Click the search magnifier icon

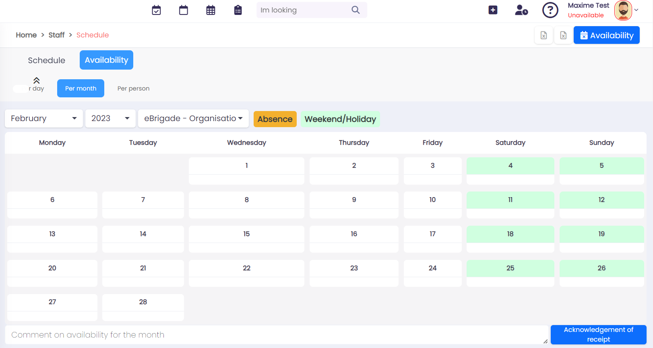(355, 10)
